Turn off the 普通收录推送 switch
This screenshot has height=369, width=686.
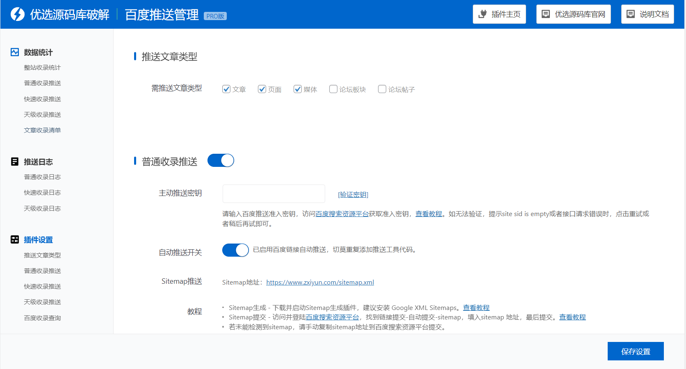(221, 160)
